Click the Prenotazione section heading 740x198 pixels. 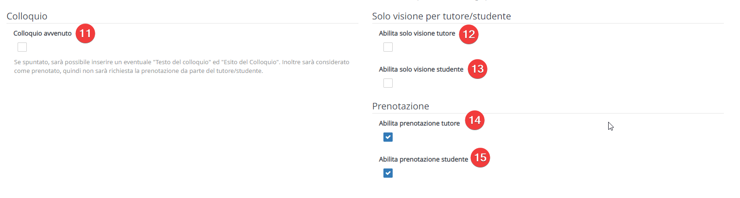(401, 106)
